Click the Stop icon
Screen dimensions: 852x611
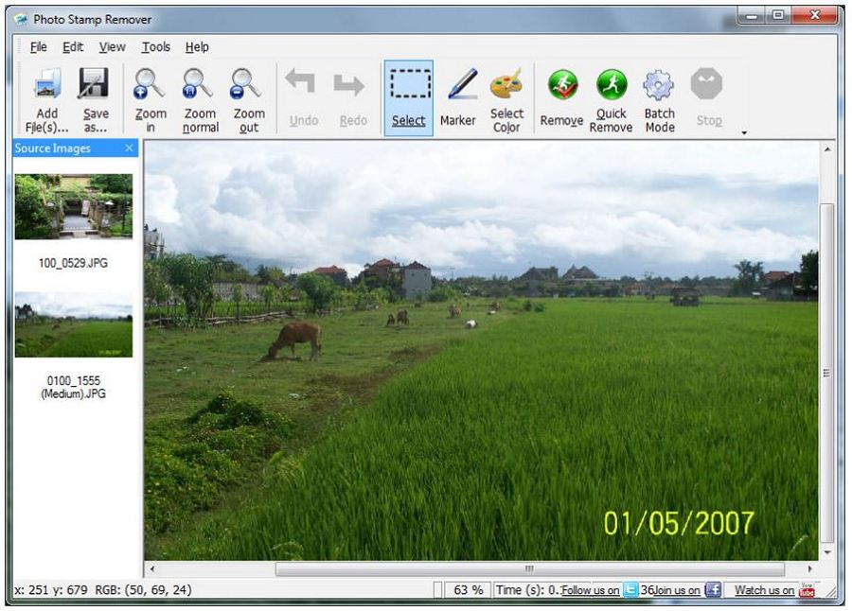[706, 83]
